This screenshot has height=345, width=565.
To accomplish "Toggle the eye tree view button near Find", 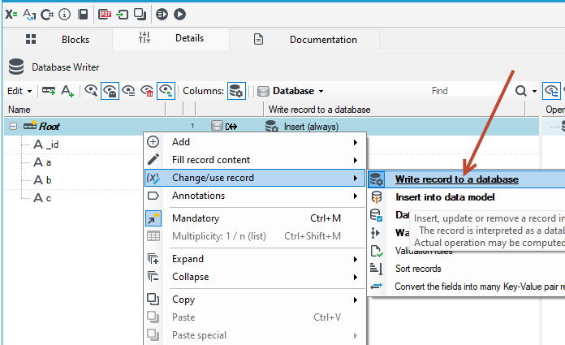I will coord(551,90).
